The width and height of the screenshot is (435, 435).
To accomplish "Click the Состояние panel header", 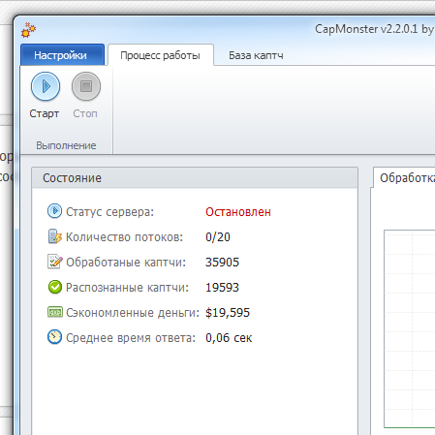I will 195,178.
